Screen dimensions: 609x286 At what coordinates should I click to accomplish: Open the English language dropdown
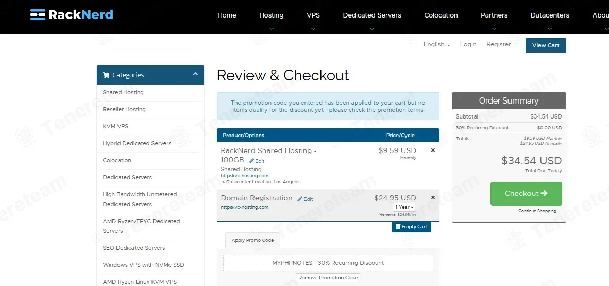436,44
